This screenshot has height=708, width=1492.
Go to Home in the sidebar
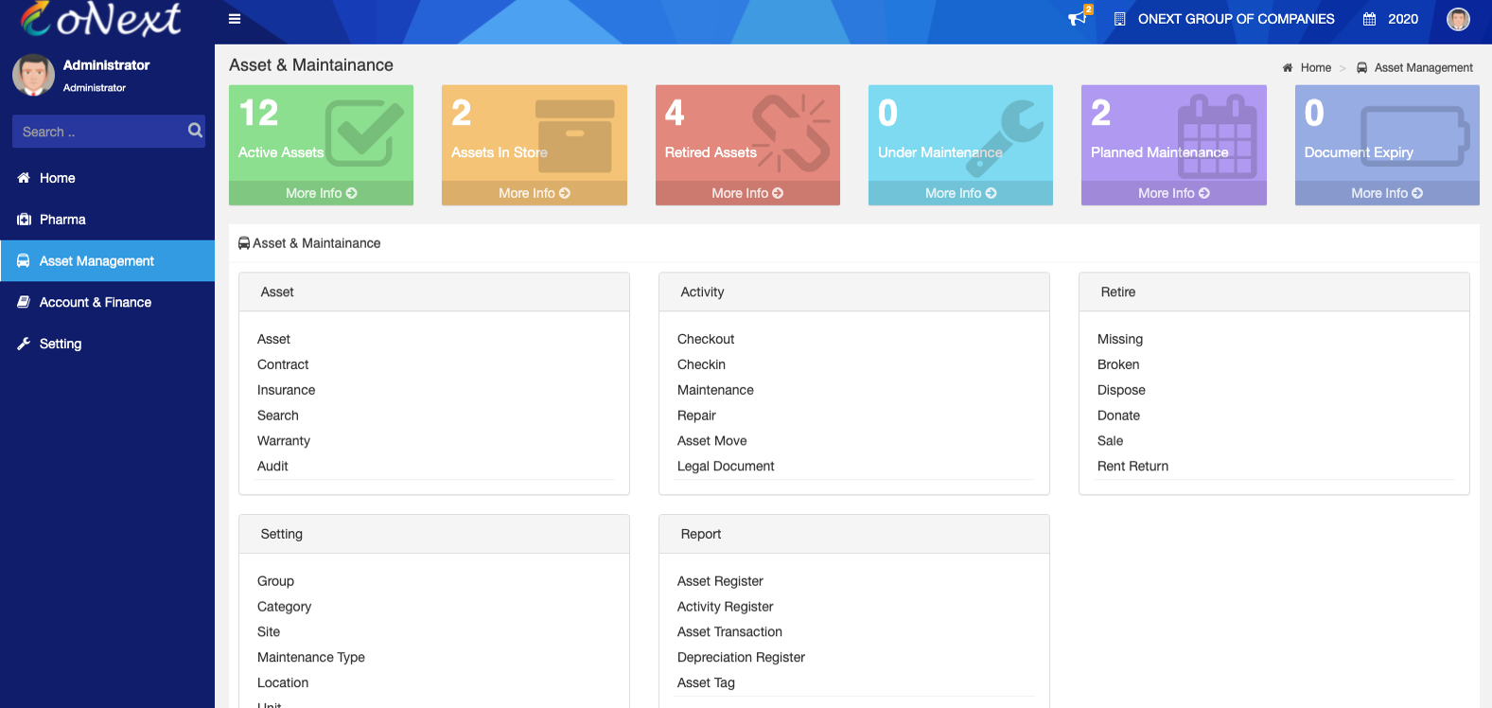tap(57, 178)
